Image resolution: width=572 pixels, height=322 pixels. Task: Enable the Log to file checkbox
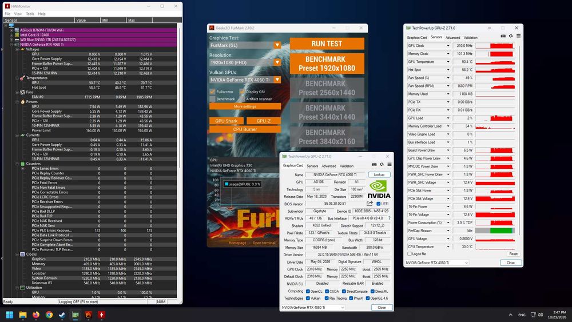[x=410, y=254]
